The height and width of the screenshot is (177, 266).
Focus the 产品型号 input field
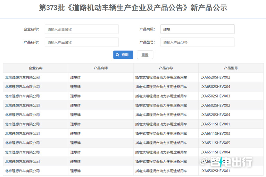[x=198, y=42]
